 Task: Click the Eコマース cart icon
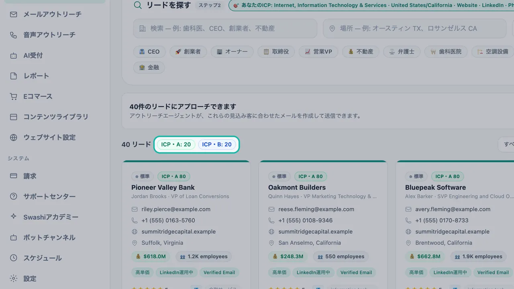click(x=14, y=96)
